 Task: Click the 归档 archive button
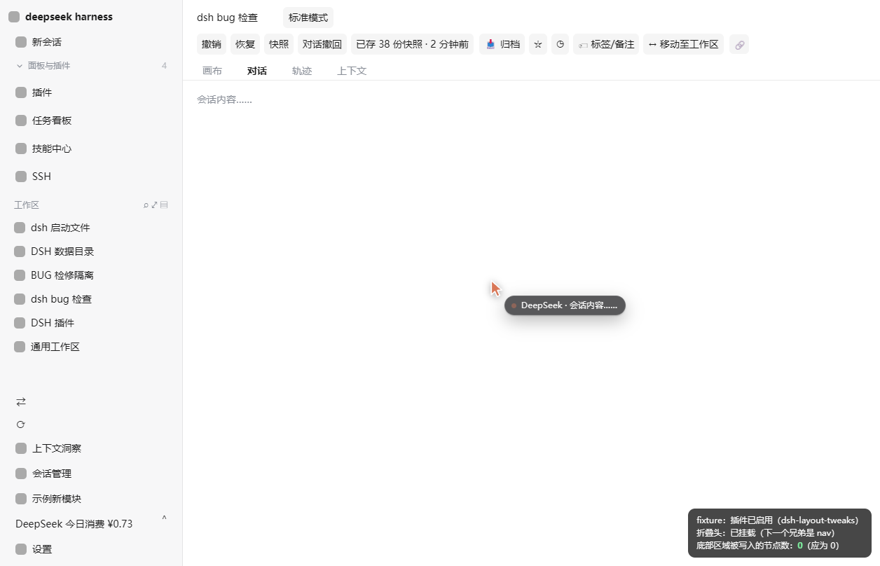(502, 44)
